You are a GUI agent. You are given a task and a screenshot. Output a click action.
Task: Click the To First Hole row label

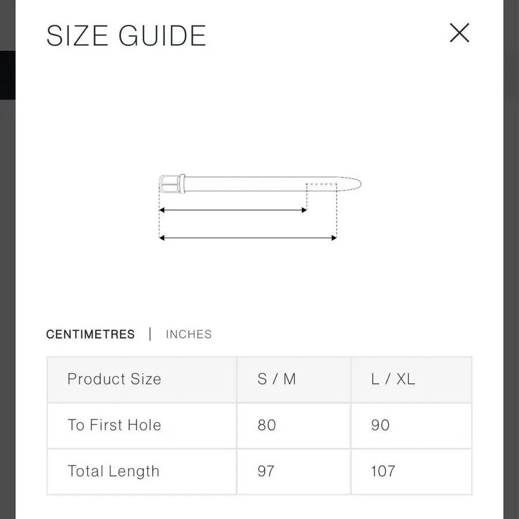(114, 426)
